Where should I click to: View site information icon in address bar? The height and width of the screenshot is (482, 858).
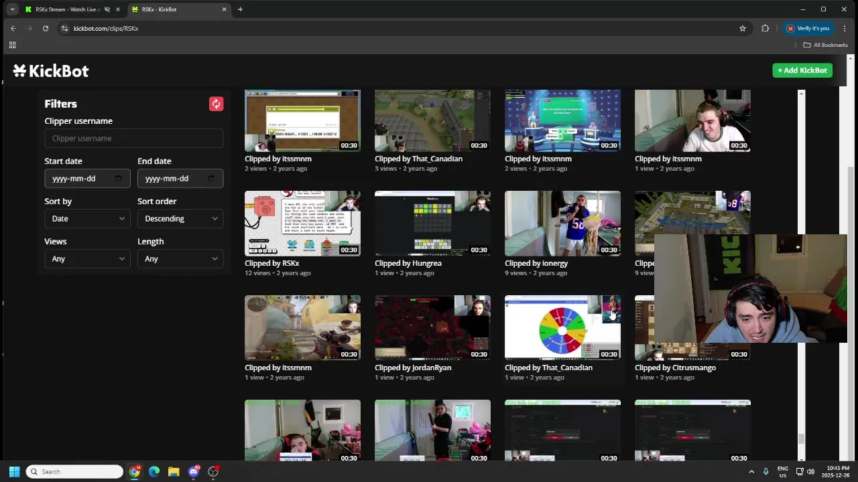64,28
